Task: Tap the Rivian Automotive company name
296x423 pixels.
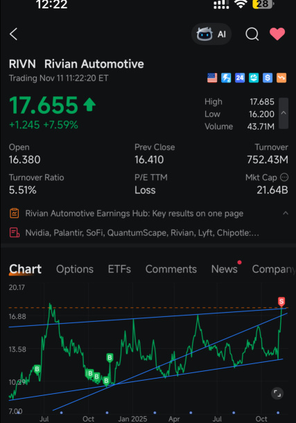Action: (94, 64)
